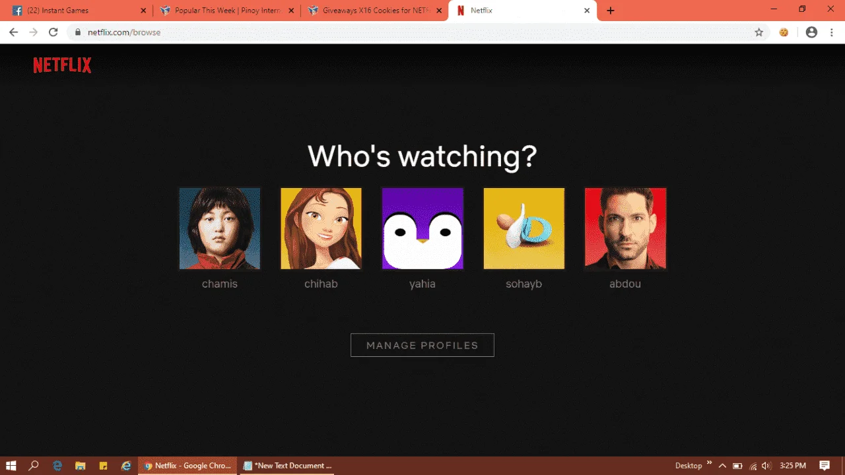Choose the chamis profile avatar
The height and width of the screenshot is (475, 845).
[x=220, y=229]
